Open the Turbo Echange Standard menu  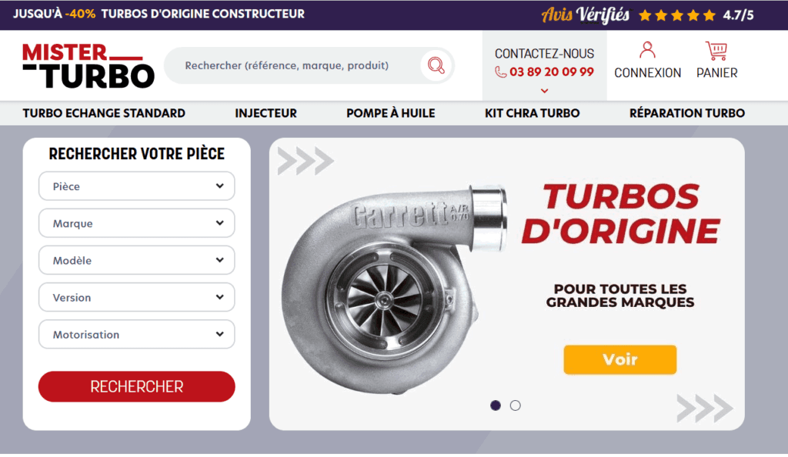(104, 114)
